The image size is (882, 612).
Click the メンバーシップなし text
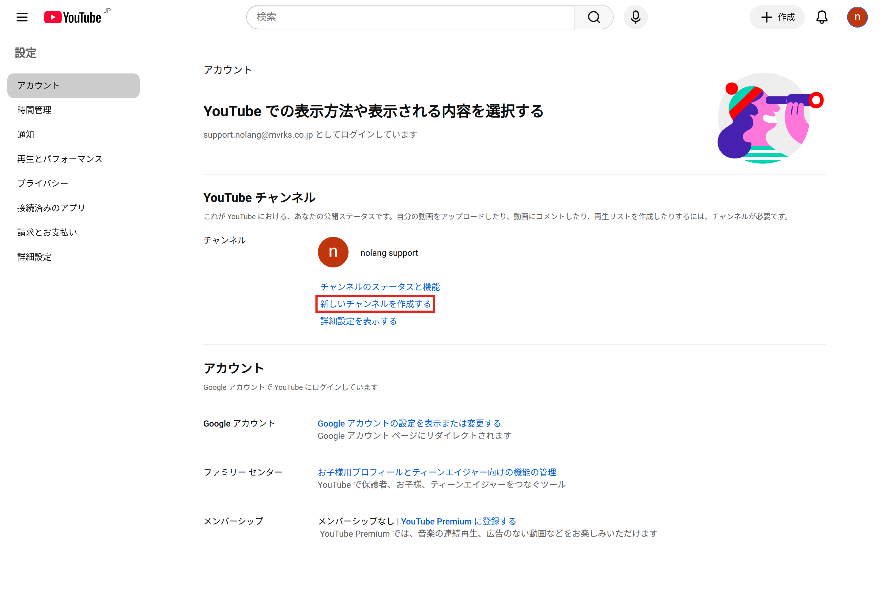pos(356,521)
